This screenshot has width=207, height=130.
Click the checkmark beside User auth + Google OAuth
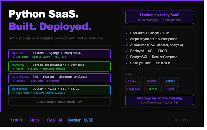(127, 33)
